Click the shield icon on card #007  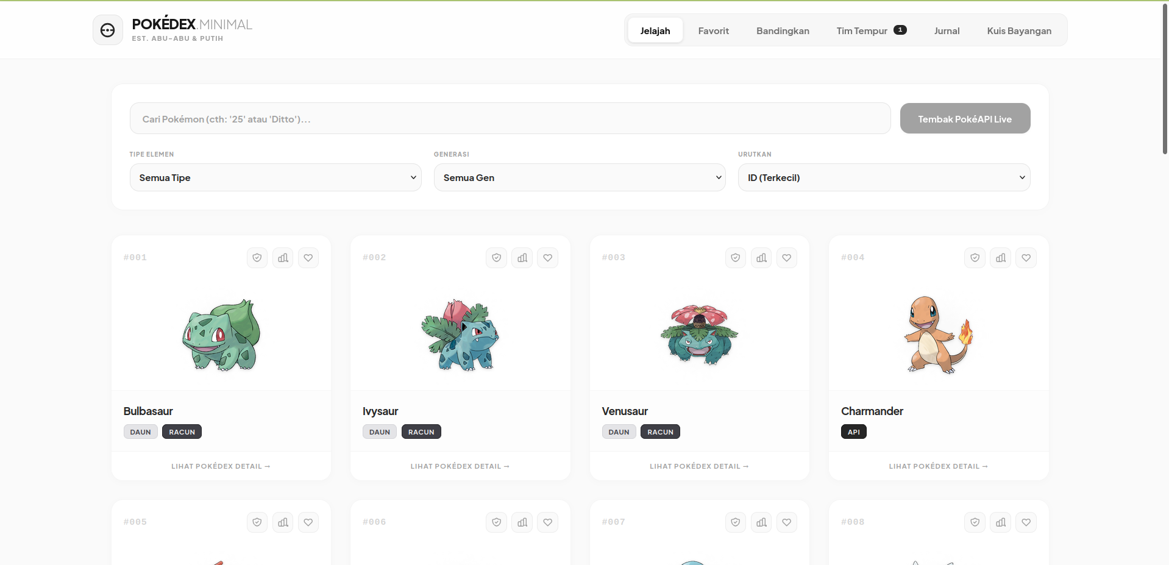coord(736,522)
